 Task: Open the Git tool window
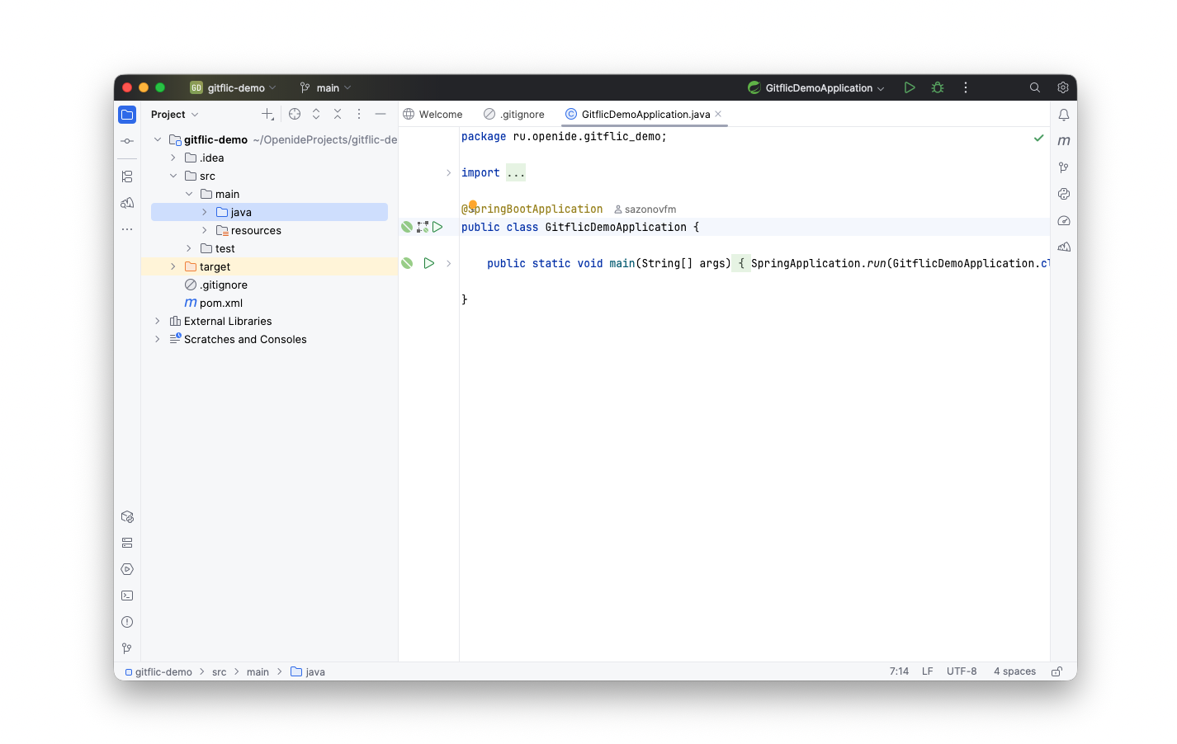(x=126, y=648)
